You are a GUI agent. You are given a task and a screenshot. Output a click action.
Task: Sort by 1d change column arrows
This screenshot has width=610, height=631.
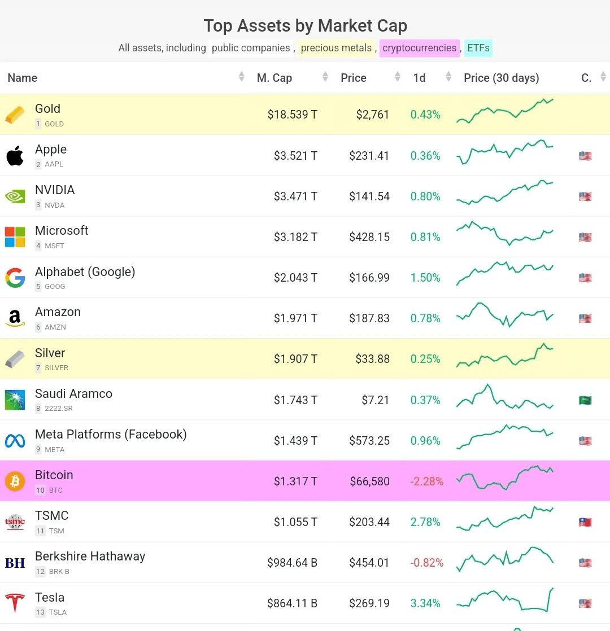(448, 76)
